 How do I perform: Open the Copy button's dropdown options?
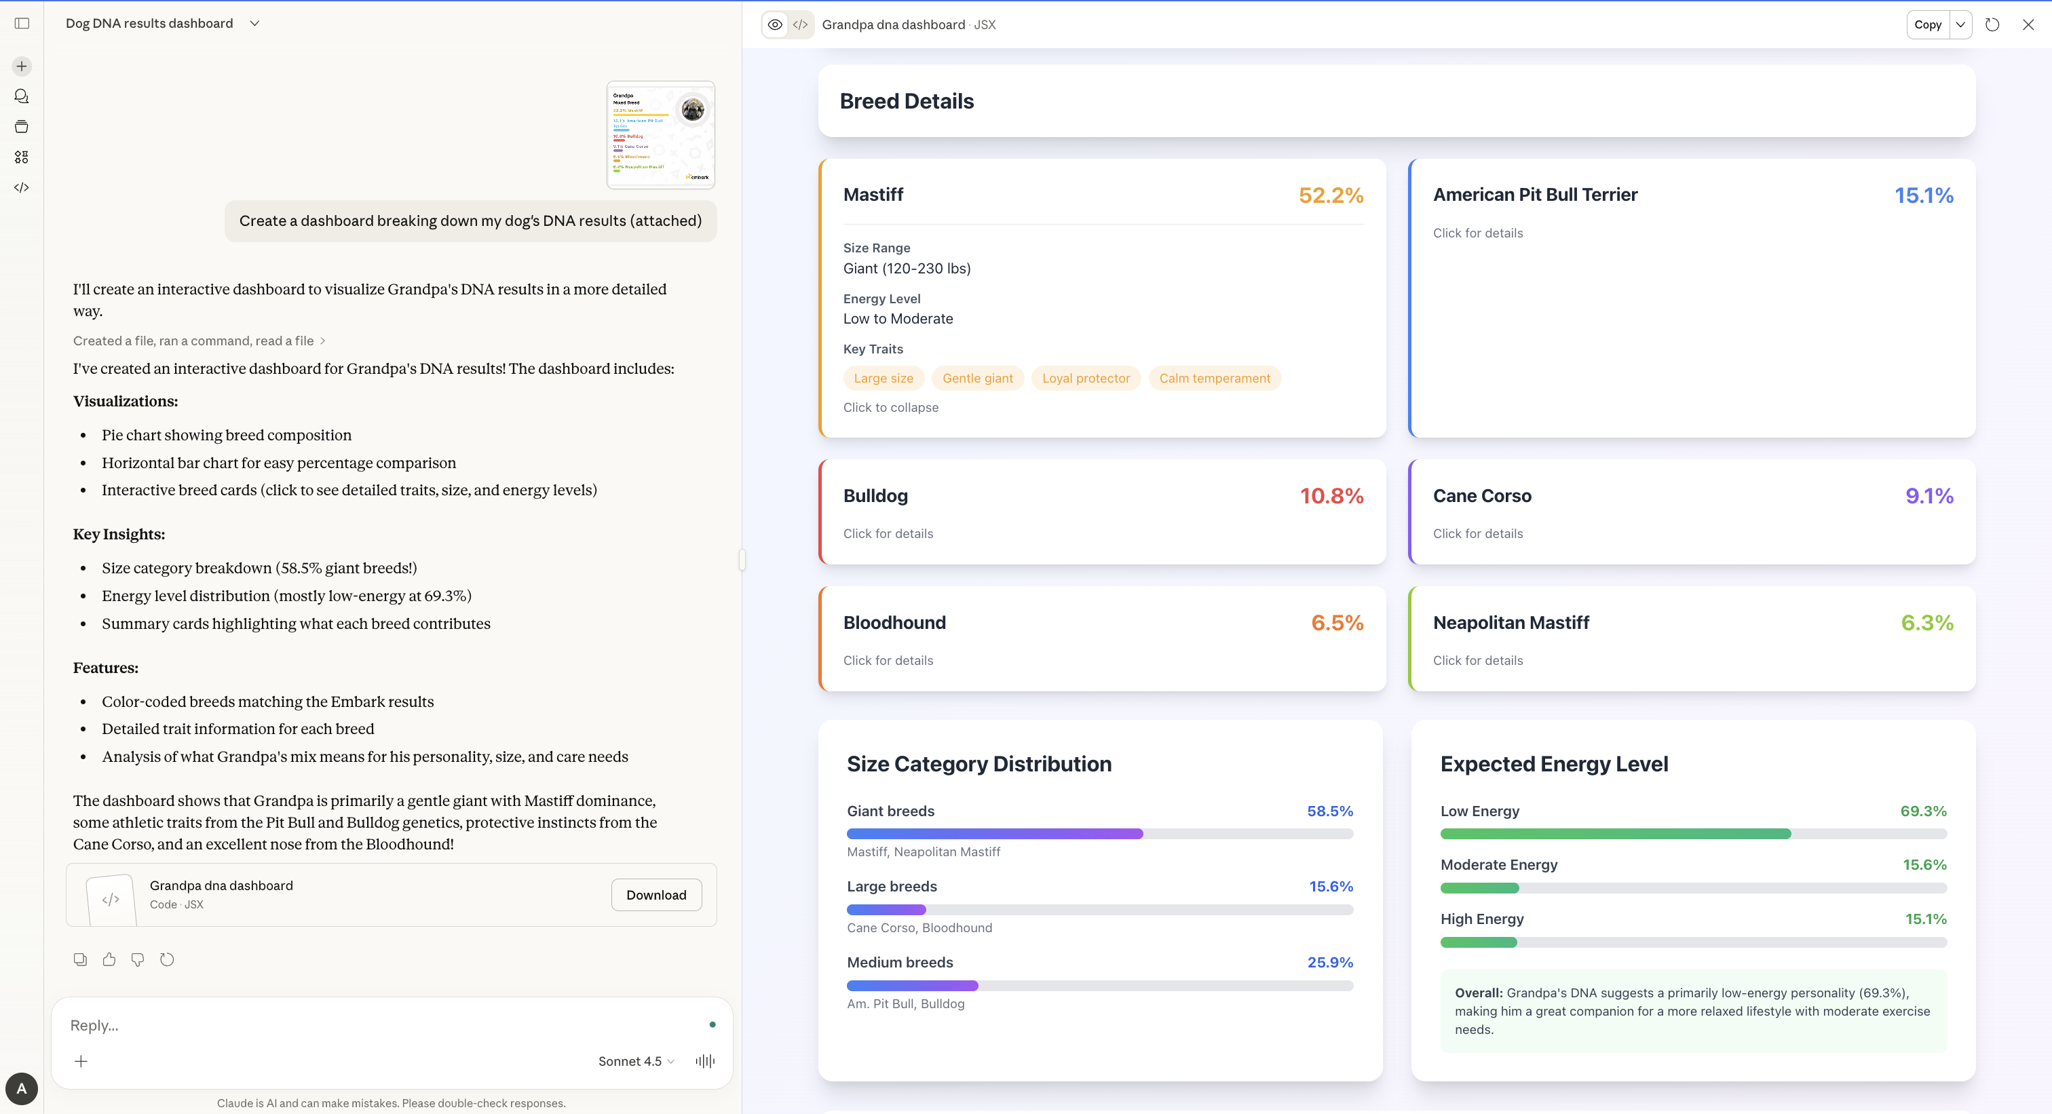pos(1960,24)
